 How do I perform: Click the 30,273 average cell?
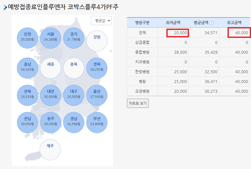pyautogui.click(x=204, y=91)
